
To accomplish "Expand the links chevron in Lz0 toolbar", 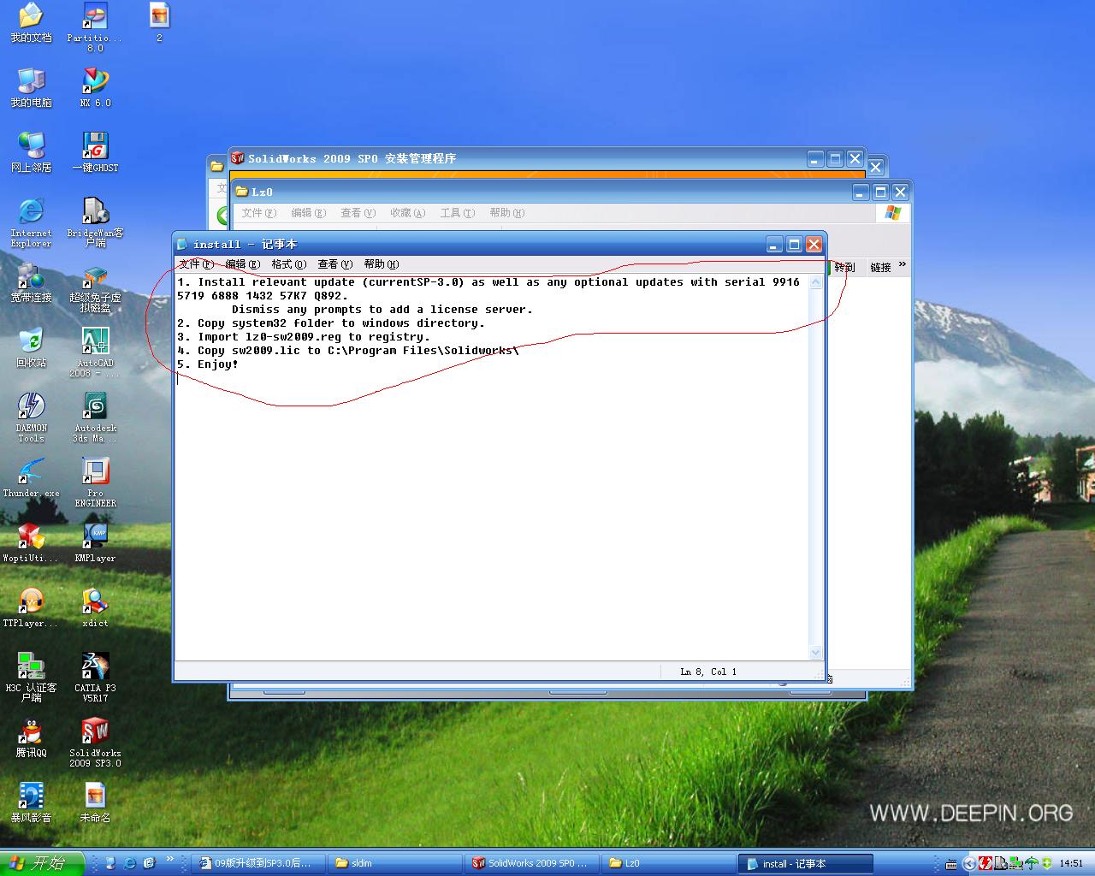I will [902, 265].
